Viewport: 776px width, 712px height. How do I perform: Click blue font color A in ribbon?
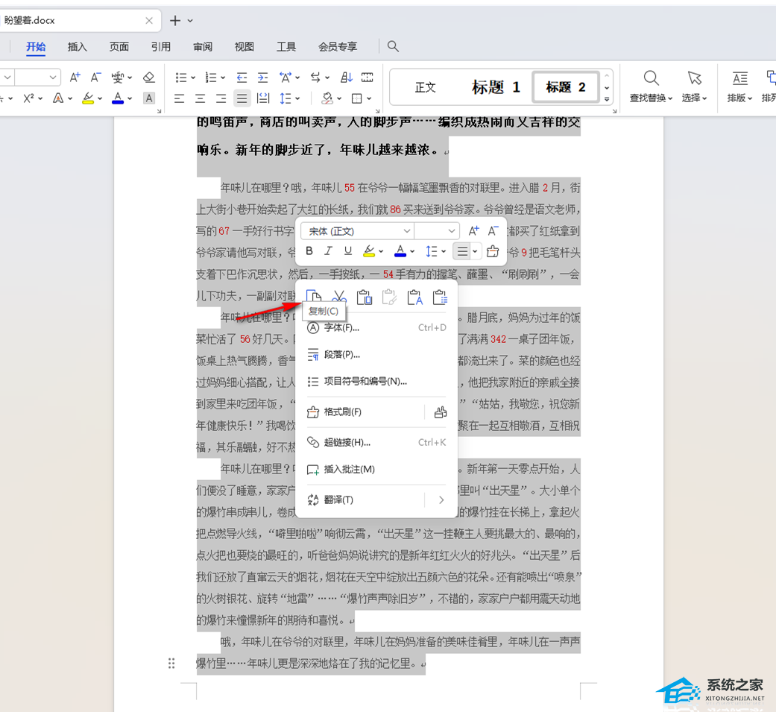coord(118,98)
